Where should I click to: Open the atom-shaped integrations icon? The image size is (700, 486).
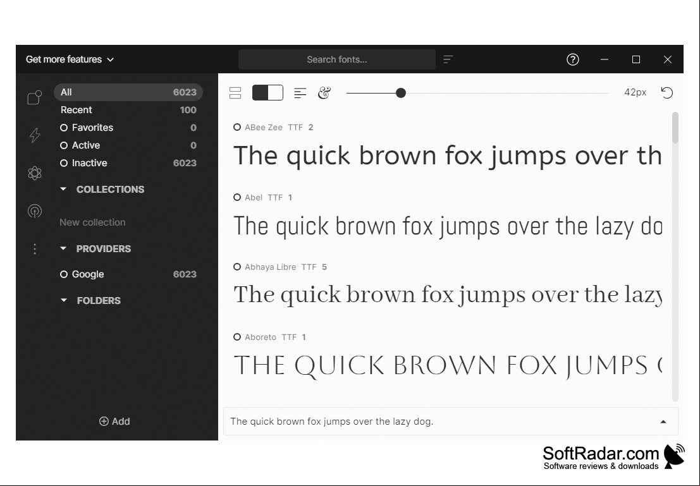tap(35, 173)
